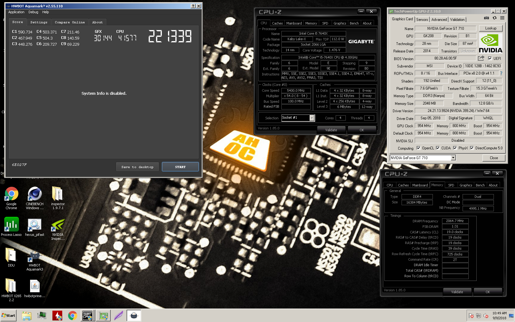Open the DDU folder on desktop
The image size is (515, 322).
click(11, 258)
